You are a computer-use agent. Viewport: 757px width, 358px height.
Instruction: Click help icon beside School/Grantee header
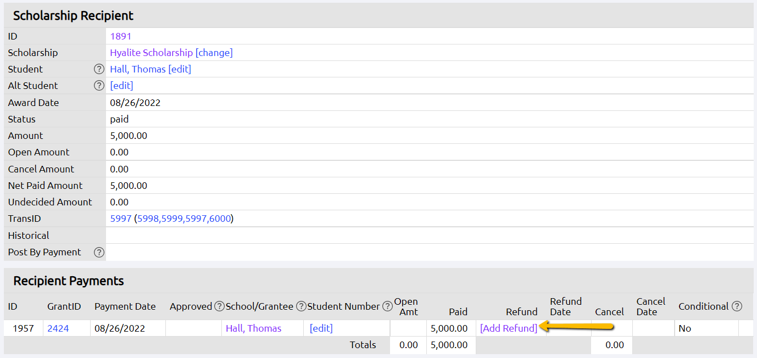pyautogui.click(x=301, y=306)
